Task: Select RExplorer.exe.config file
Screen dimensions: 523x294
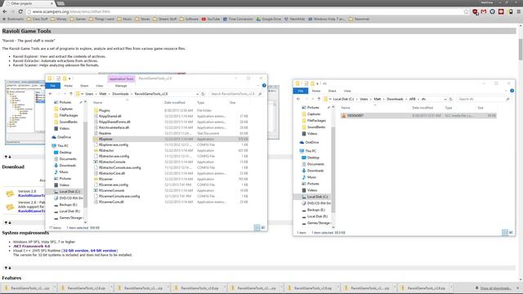Action: click(x=113, y=145)
